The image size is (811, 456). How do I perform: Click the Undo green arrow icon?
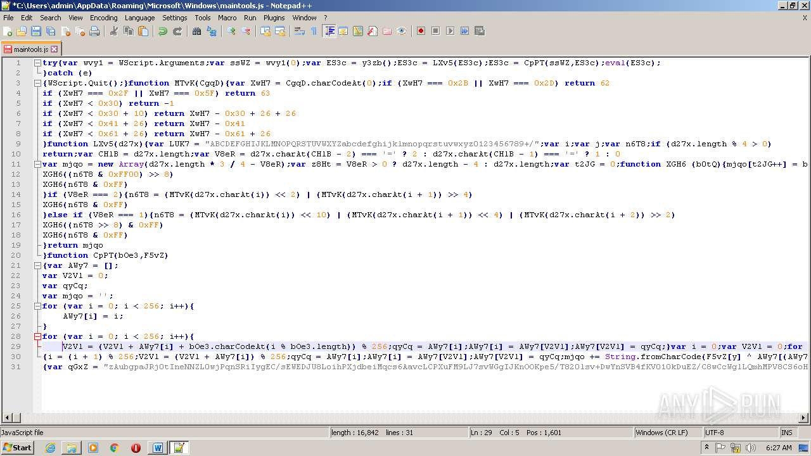[163, 31]
